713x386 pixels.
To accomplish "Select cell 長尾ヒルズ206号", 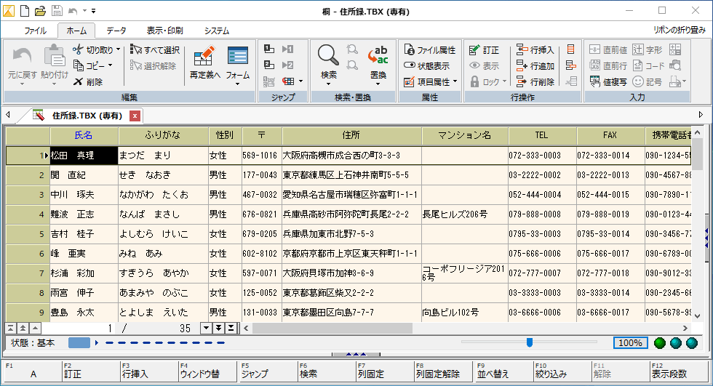I will point(465,214).
